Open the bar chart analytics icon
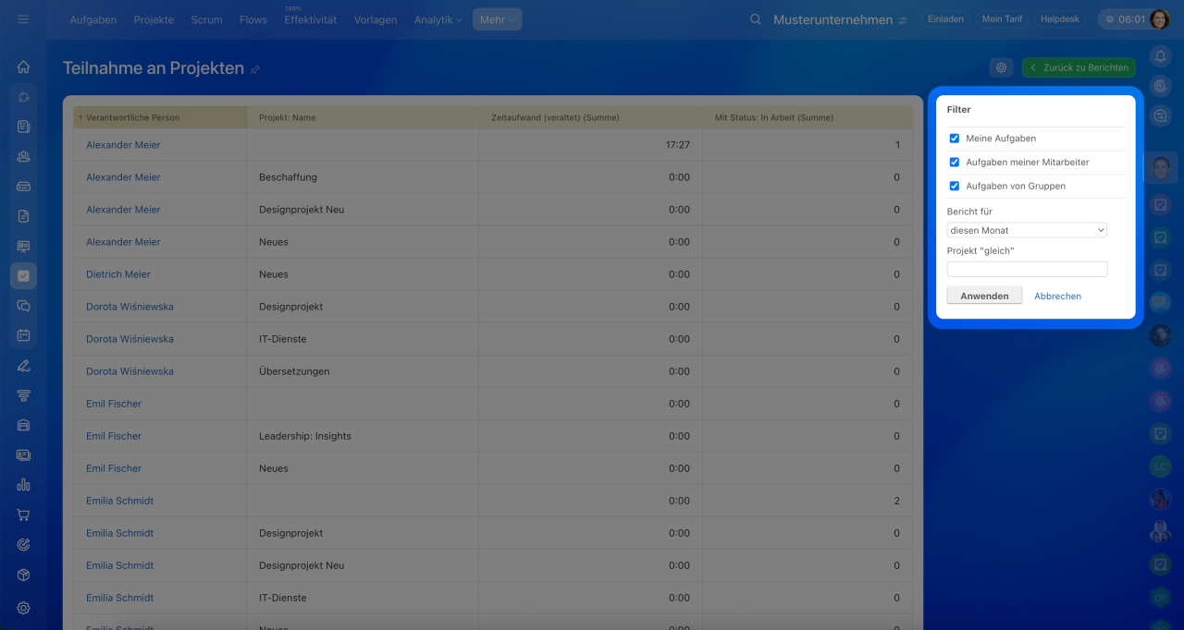Image resolution: width=1184 pixels, height=630 pixels. [23, 485]
